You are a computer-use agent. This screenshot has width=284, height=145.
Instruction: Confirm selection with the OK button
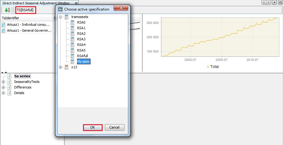point(93,127)
